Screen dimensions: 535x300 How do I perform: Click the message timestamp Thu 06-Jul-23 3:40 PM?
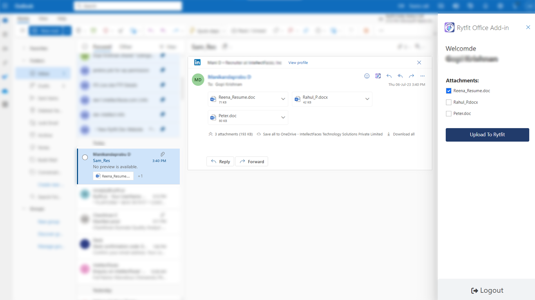point(407,84)
